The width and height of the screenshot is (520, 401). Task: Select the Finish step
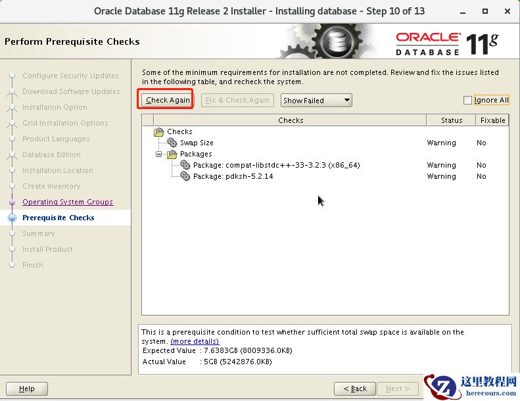33,265
